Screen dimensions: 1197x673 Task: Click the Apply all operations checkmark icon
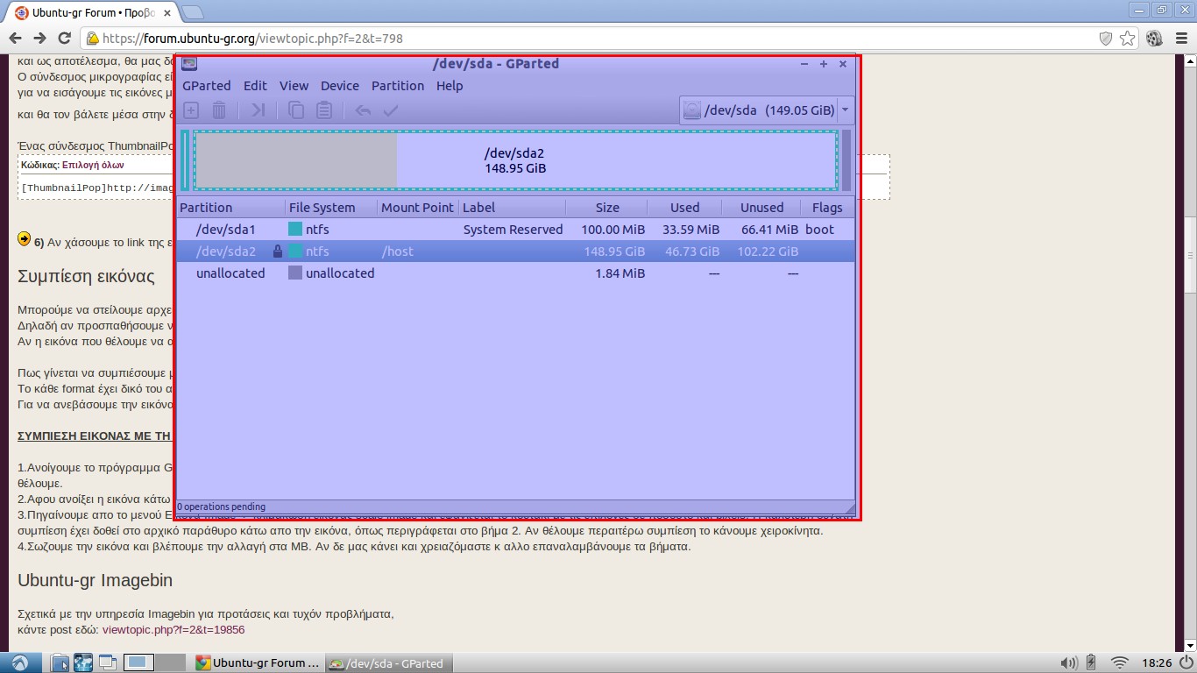pyautogui.click(x=391, y=110)
